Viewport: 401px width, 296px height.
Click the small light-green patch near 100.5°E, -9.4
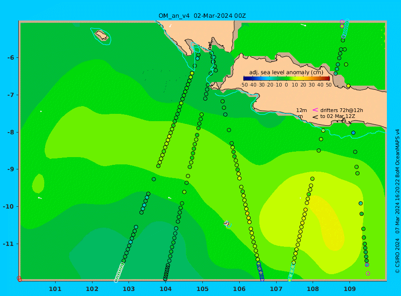(x=38, y=184)
